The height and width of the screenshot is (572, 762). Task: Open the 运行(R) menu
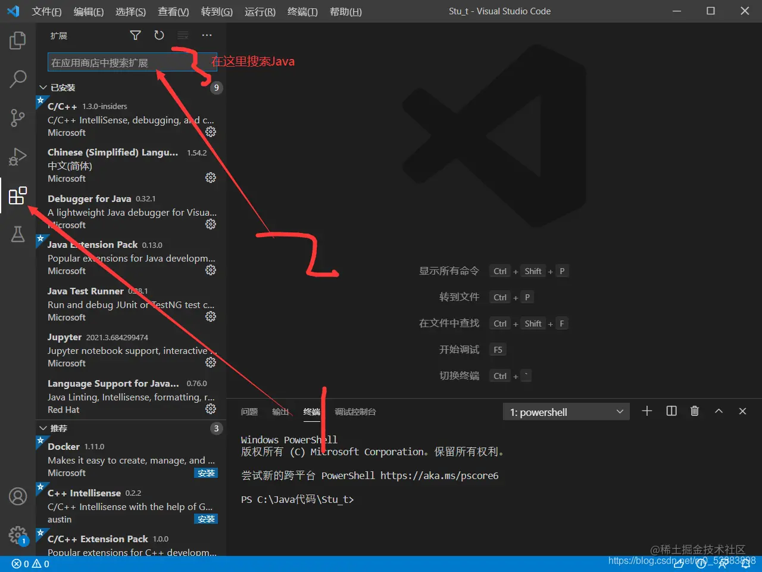260,11
